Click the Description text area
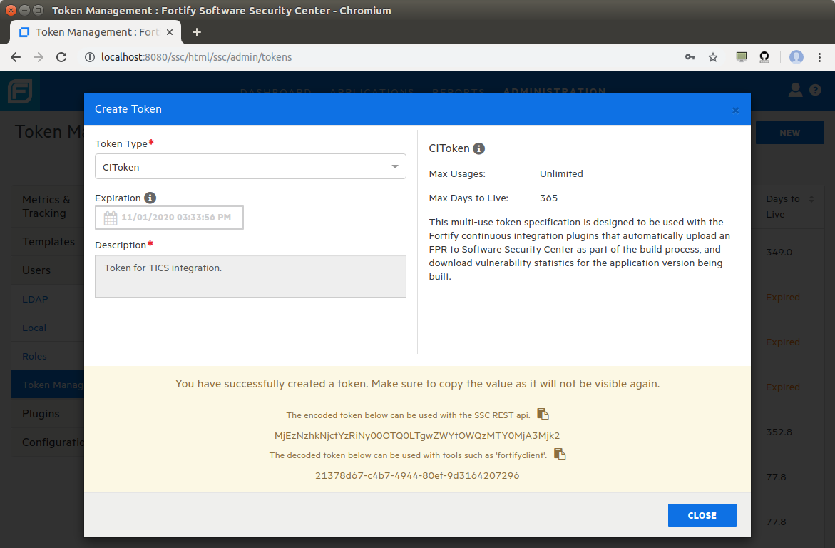This screenshot has width=835, height=548. tap(250, 275)
